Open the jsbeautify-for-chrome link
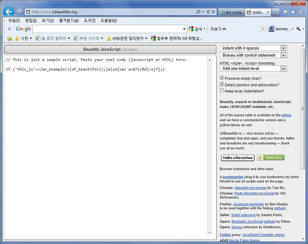The image size is (308, 244). pyautogui.click(x=250, y=187)
